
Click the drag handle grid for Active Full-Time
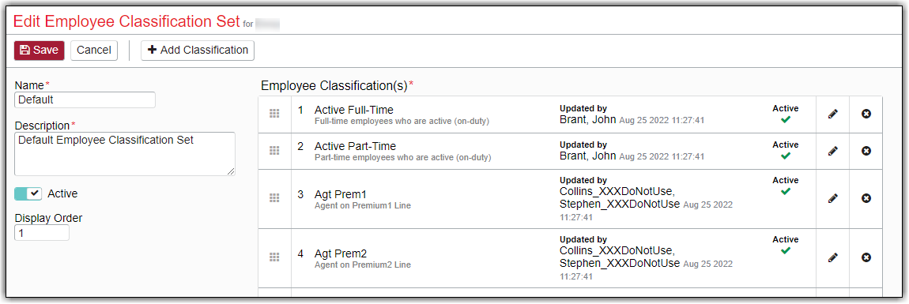(275, 114)
